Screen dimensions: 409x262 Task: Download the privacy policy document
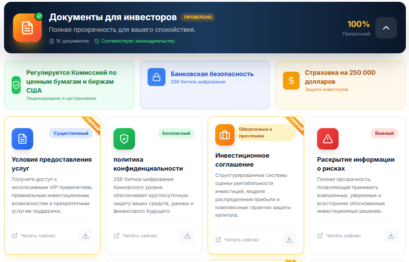tap(187, 236)
